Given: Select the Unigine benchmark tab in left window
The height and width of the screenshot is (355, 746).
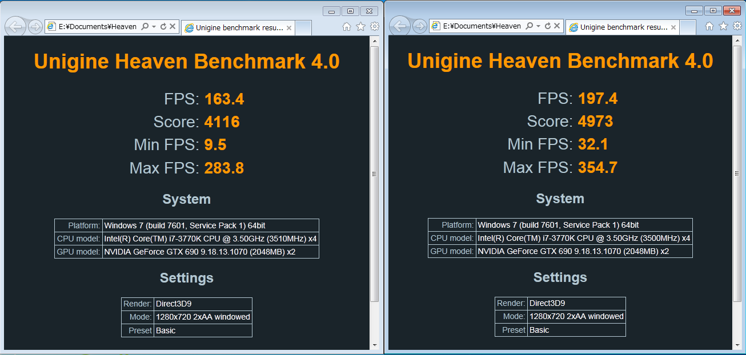Looking at the screenshot, I should [x=238, y=27].
